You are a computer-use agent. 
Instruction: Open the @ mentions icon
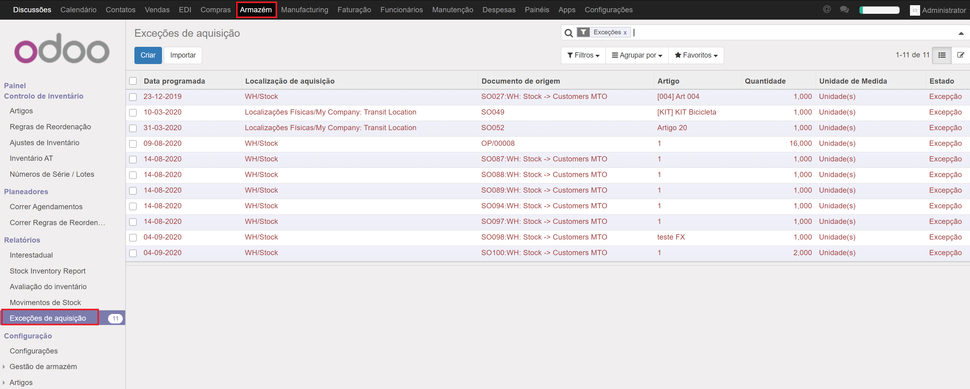click(826, 9)
